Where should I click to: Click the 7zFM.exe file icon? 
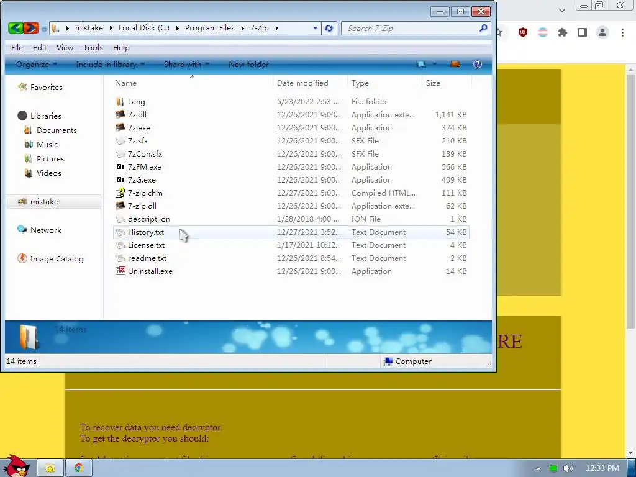click(x=120, y=166)
